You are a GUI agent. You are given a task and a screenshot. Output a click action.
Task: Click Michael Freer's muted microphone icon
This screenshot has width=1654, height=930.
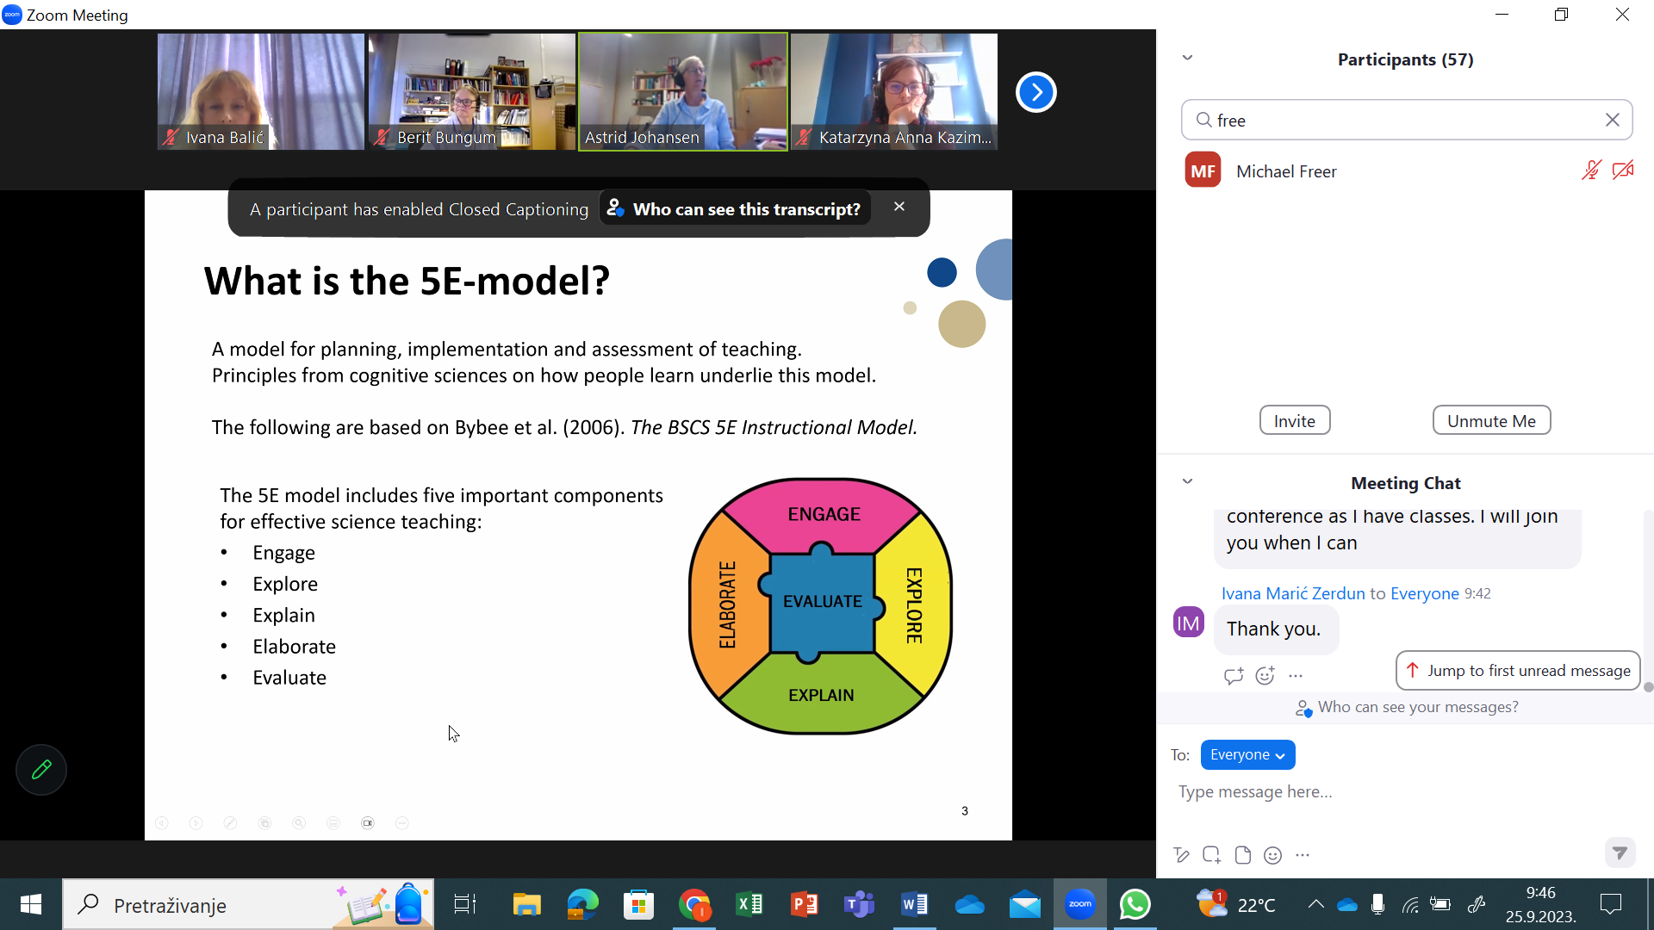pyautogui.click(x=1591, y=170)
